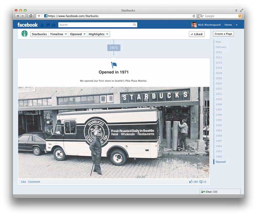The image size is (257, 216).
Task: Click into the Google search field
Action: click(221, 16)
